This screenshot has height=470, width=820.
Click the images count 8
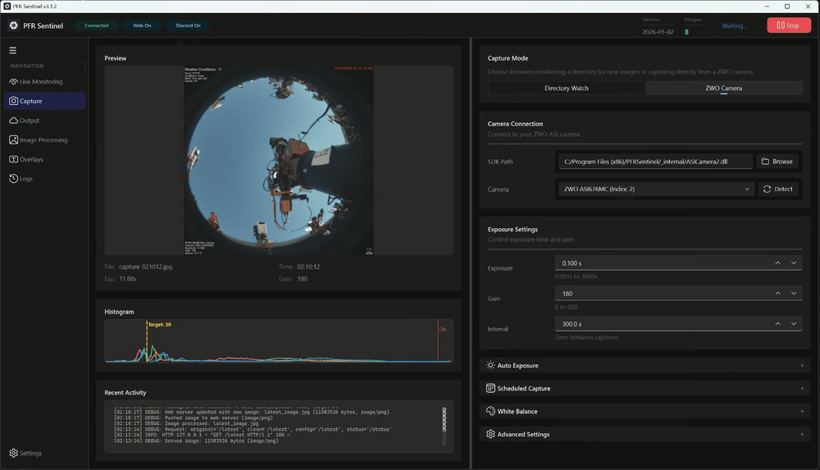686,32
